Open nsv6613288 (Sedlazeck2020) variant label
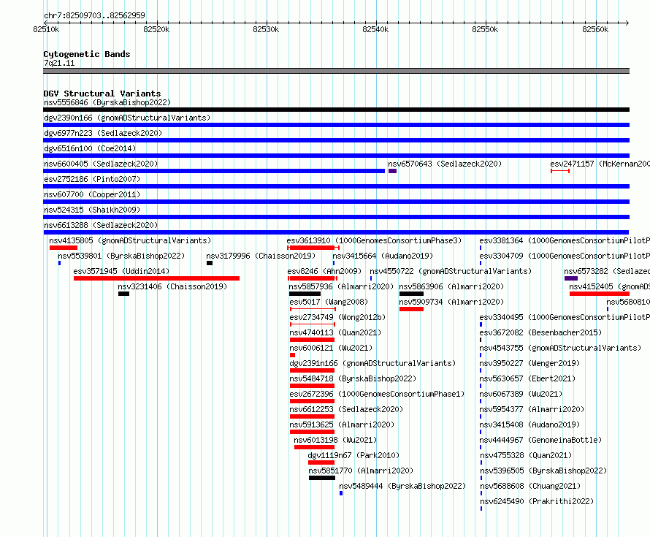Screen dimensions: 650x537 point(101,225)
